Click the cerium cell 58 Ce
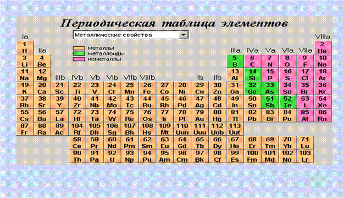 [77, 142]
